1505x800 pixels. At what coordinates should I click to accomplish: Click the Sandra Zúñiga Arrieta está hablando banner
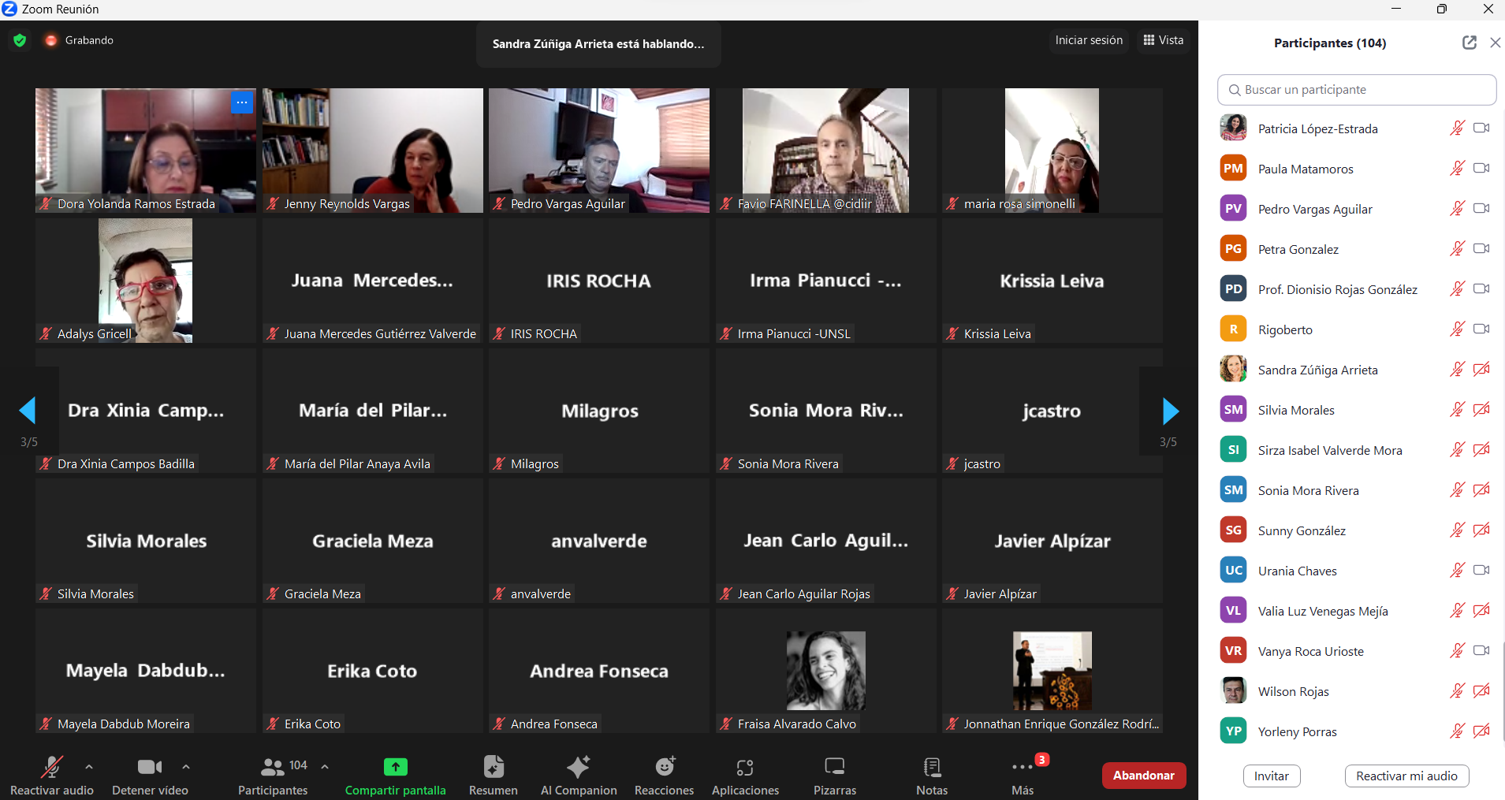tap(598, 44)
